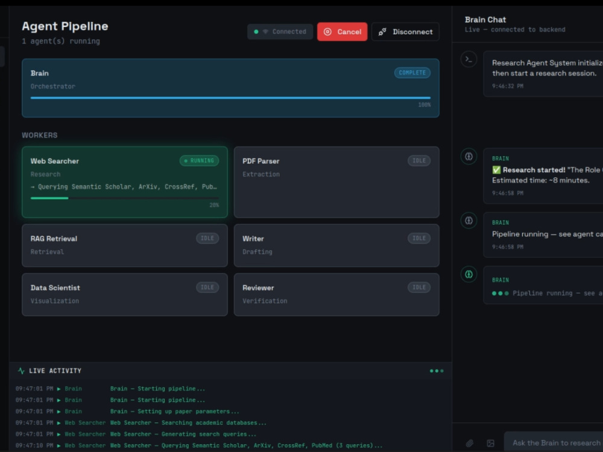Open the PDF Parser worker card

coord(336,182)
